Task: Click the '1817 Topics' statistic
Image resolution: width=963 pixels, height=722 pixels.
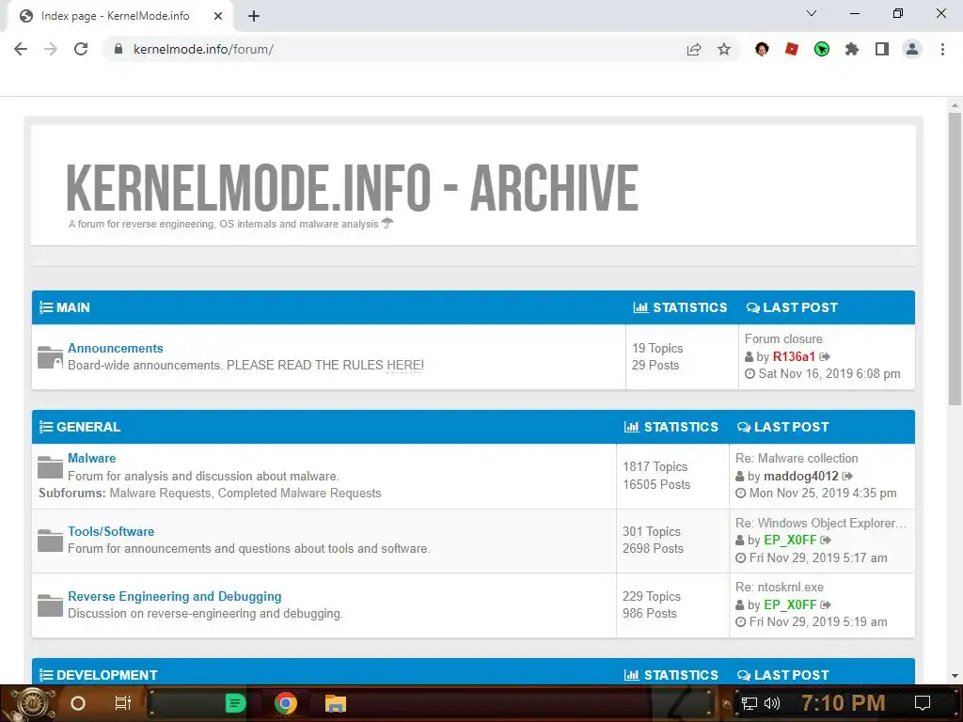Action: (655, 466)
